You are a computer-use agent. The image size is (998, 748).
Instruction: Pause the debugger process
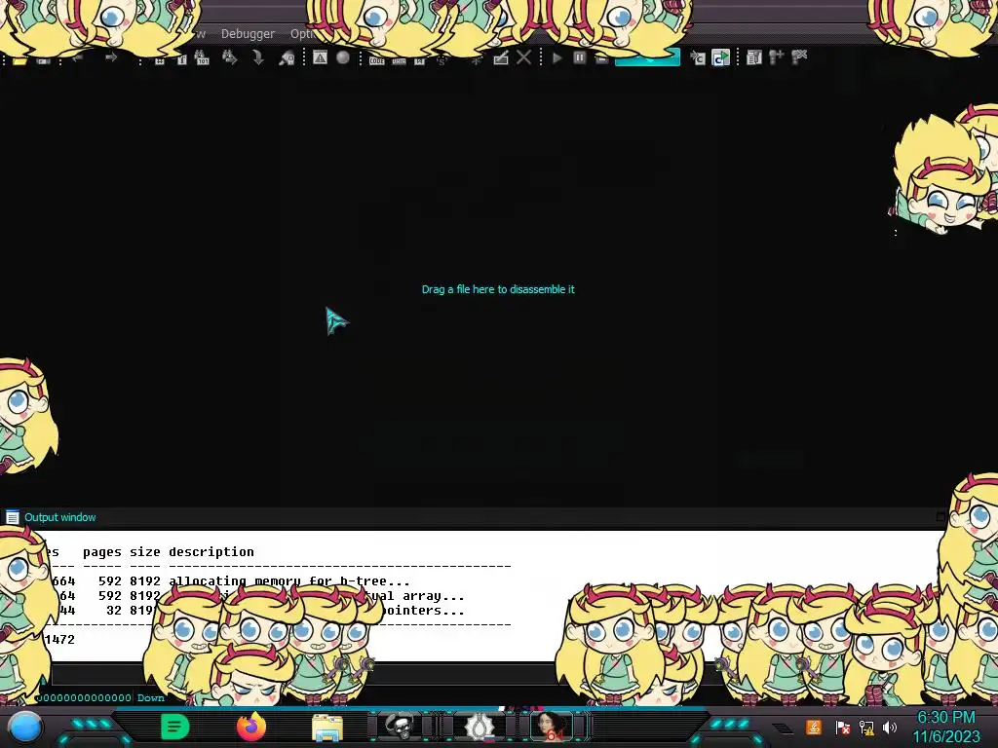tap(579, 57)
